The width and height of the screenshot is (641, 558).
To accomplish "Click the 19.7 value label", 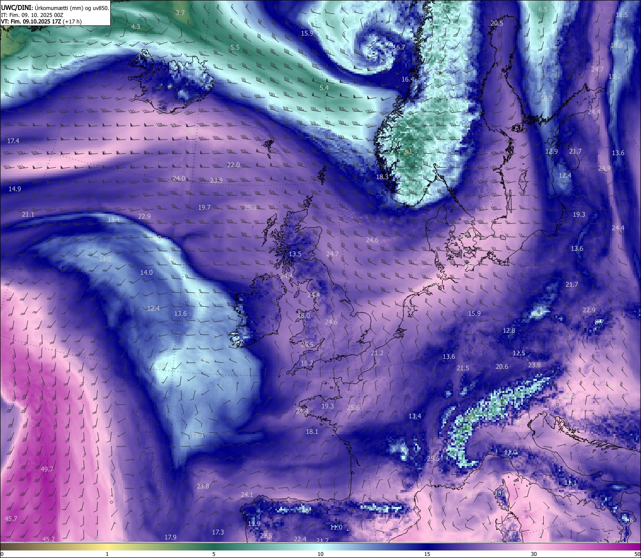I will pyautogui.click(x=204, y=208).
